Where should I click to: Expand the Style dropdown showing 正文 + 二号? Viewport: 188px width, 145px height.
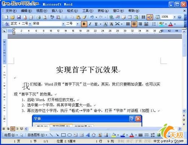tap(30, 24)
